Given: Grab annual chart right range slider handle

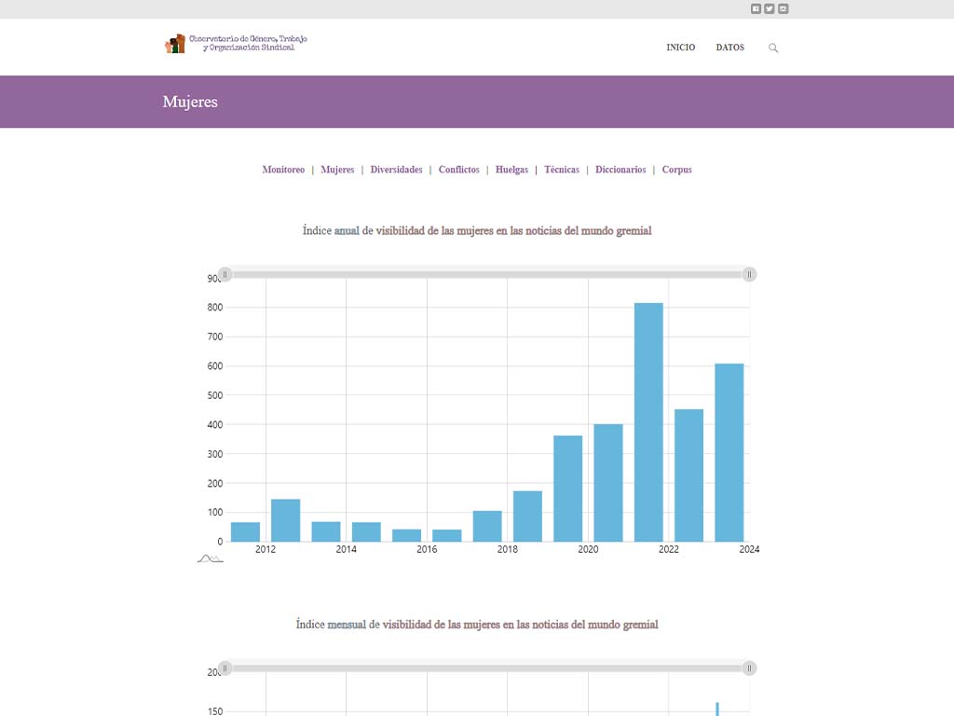Looking at the screenshot, I should pos(749,275).
